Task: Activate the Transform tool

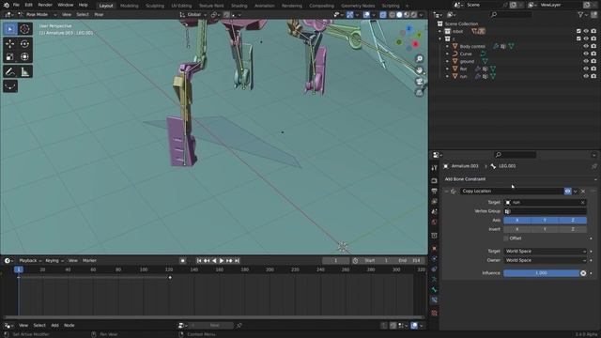Action: coord(24,57)
